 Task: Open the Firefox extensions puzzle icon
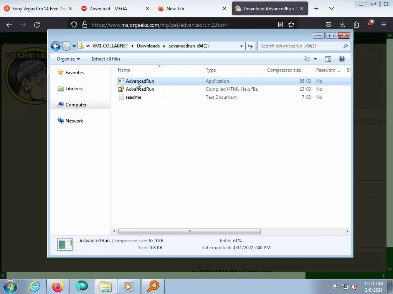[356, 25]
